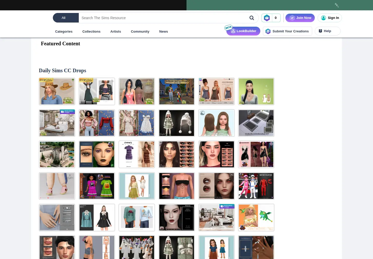373x259 pixels.
Task: Open the girl with long ponytail green thumbnail
Action: tap(256, 91)
